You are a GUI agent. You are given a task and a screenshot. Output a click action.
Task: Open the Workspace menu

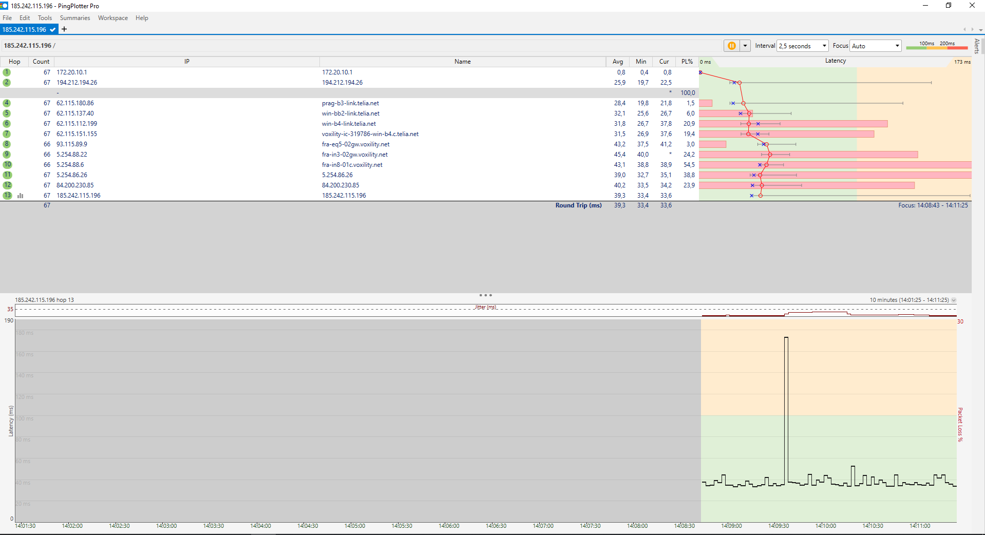point(113,18)
